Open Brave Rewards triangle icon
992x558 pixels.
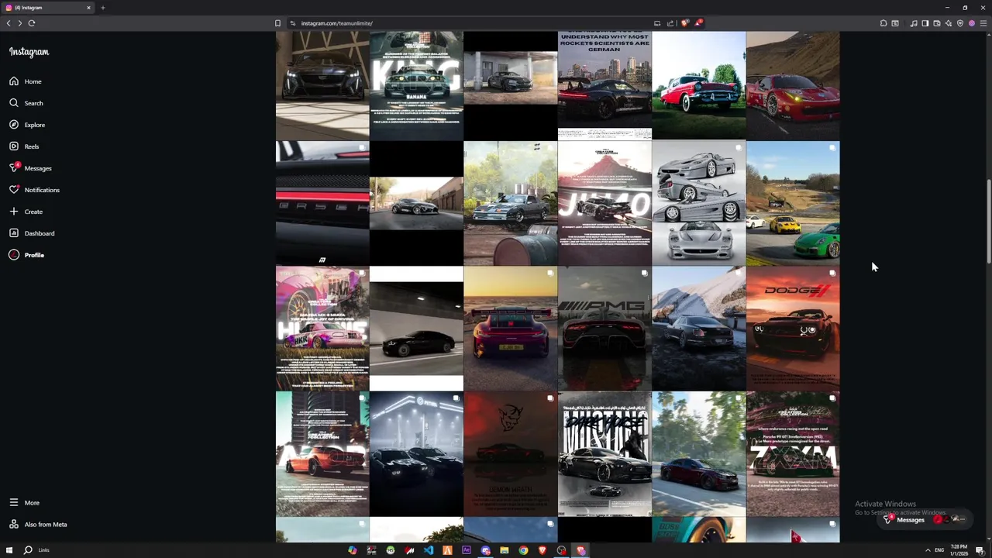[697, 23]
